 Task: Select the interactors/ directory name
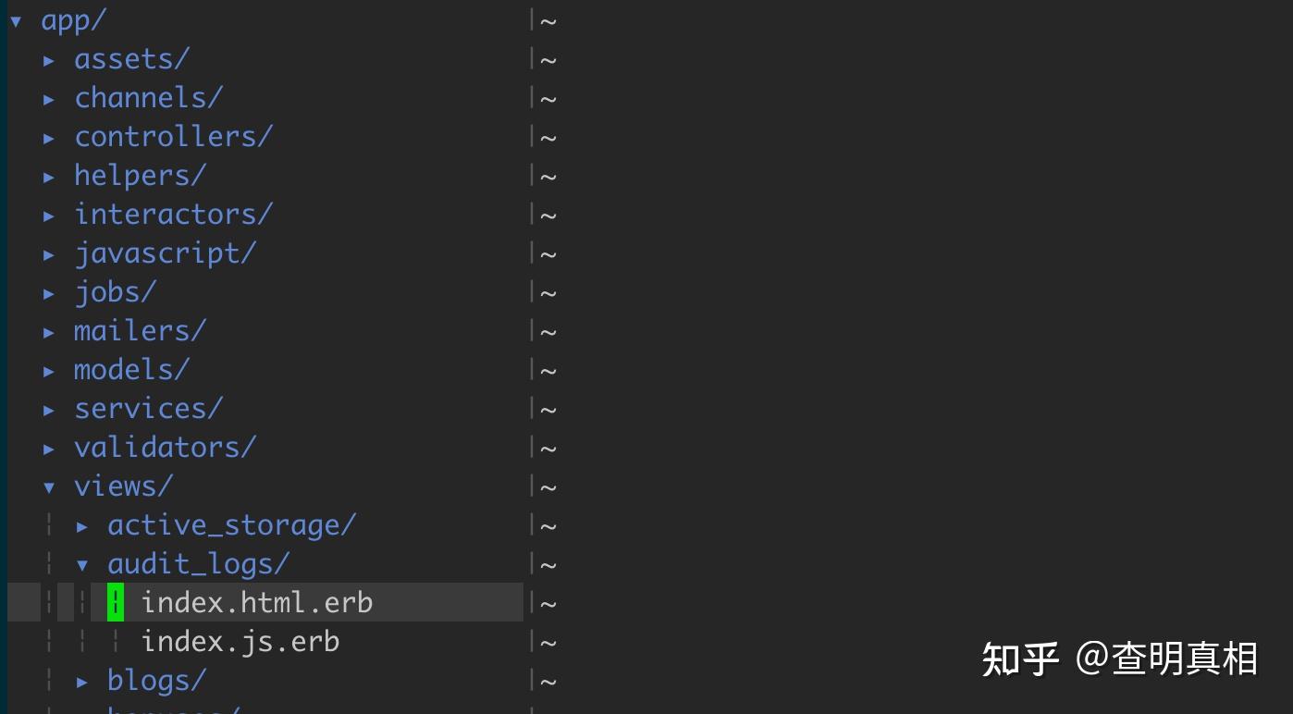(174, 215)
